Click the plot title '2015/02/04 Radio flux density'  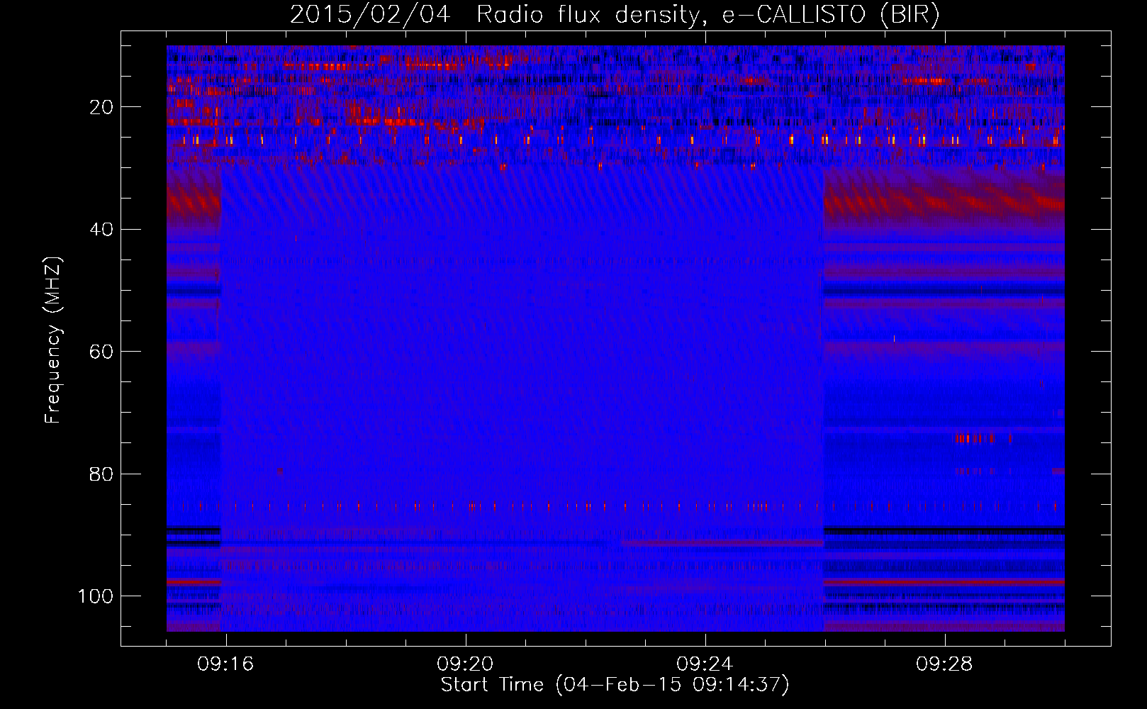coord(615,15)
